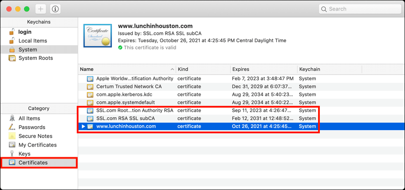Select the System Roots keychain
Image resolution: width=405 pixels, height=190 pixels.
coord(35,58)
